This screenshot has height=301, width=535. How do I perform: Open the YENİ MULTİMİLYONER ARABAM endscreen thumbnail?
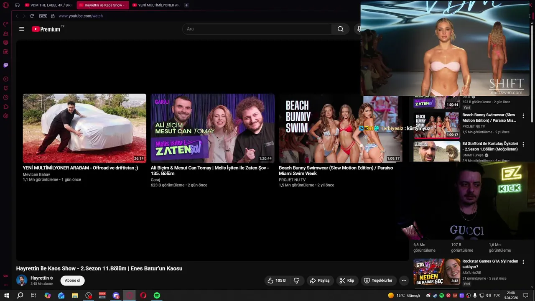coord(84,128)
